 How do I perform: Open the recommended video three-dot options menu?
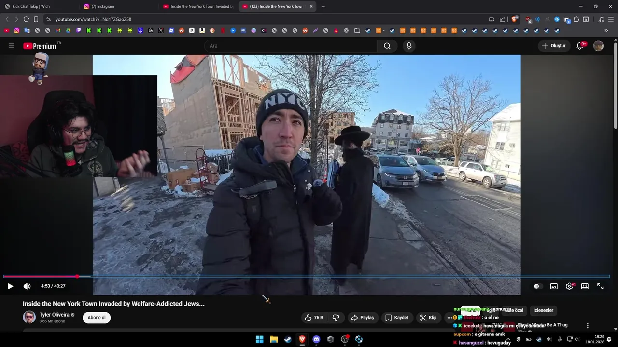pos(588,326)
